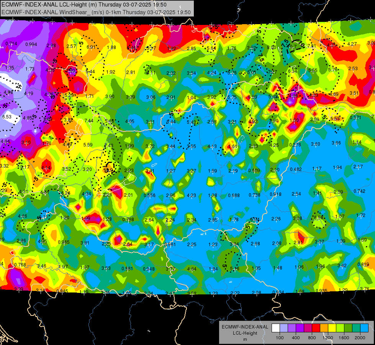
Task: Click the LCL-Height (m) title line
Action: [x=84, y=5]
